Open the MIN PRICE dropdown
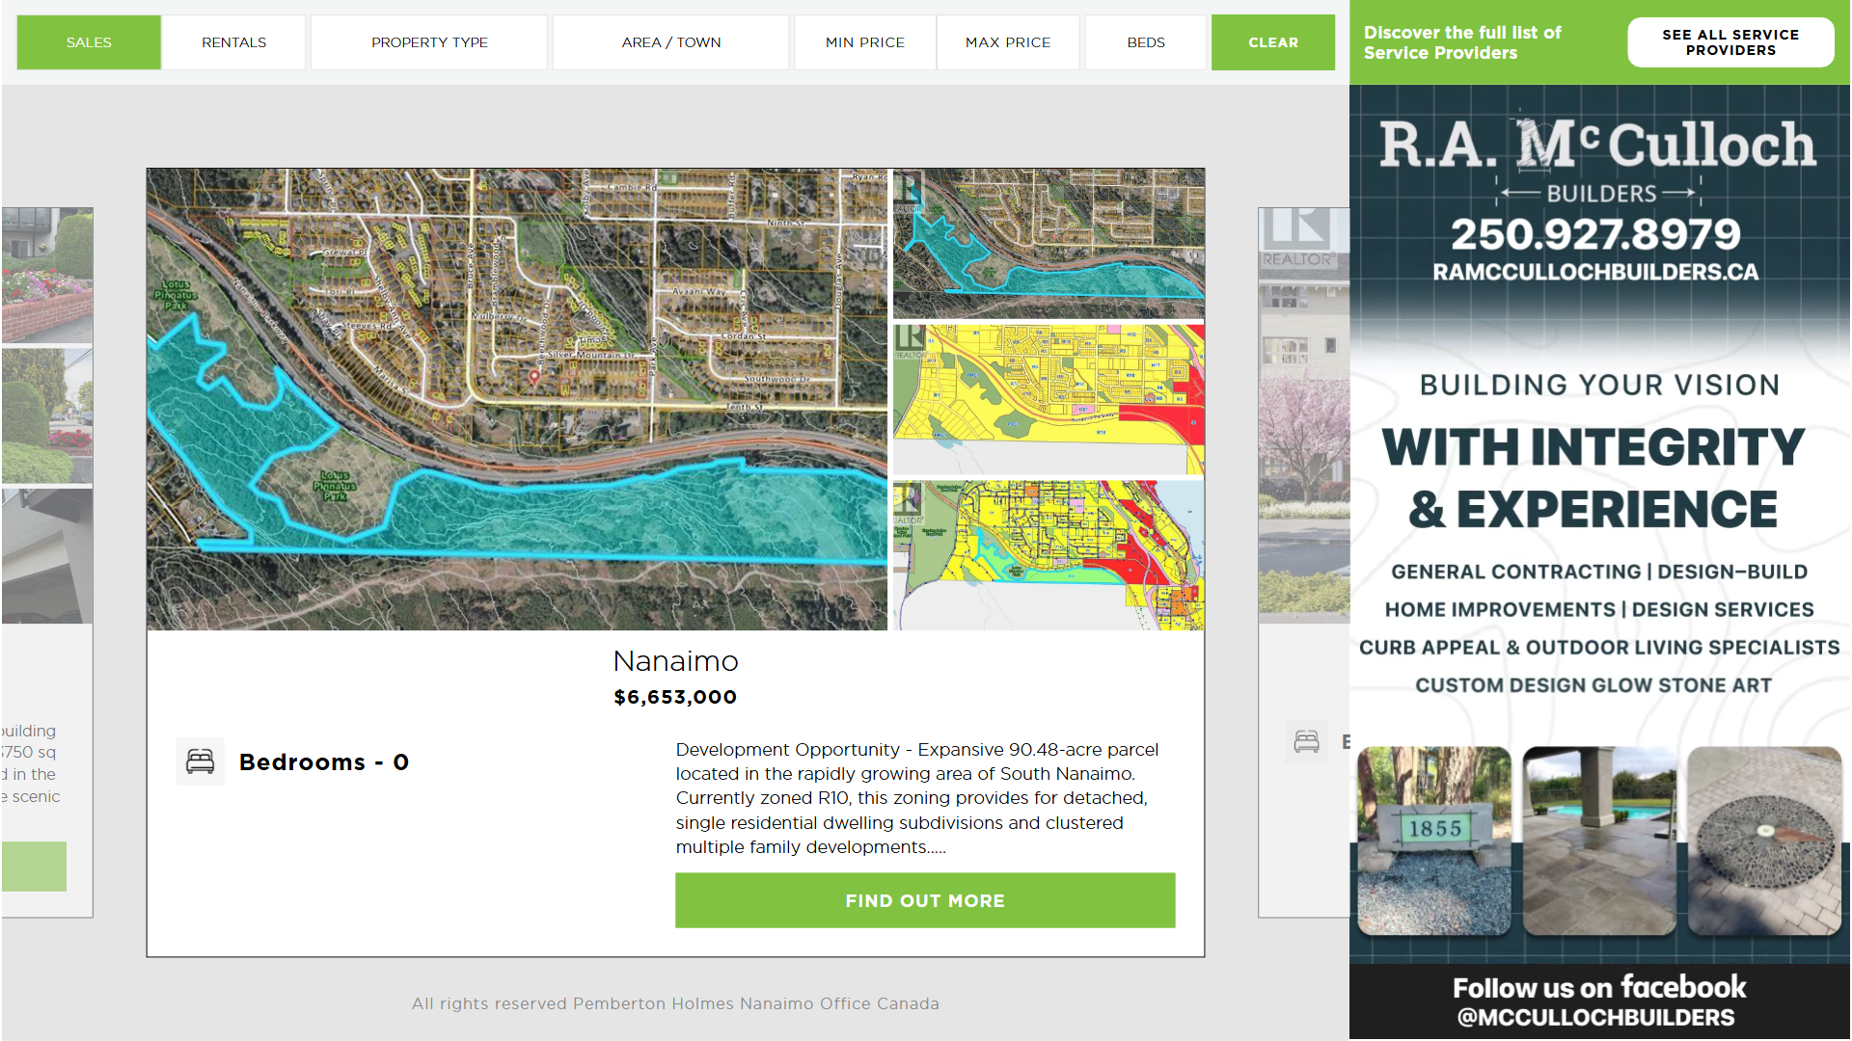This screenshot has height=1041, width=1852. coord(864,42)
